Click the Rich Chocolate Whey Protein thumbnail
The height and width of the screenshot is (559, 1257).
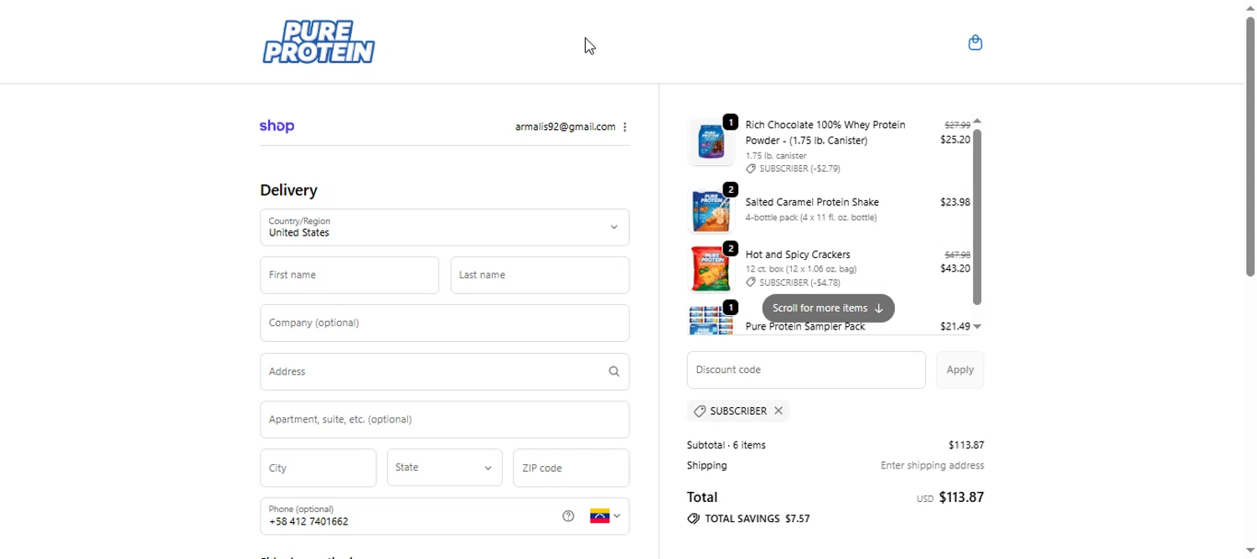click(x=711, y=142)
